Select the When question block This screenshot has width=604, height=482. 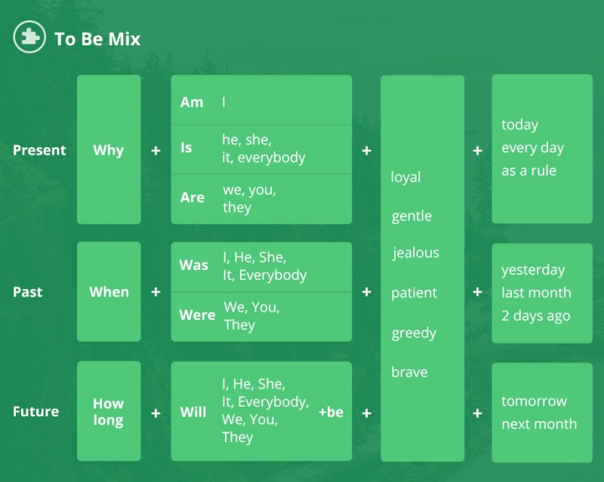pos(109,291)
